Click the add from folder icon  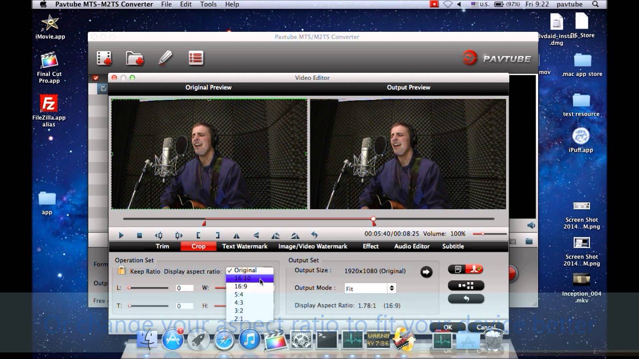coord(135,58)
